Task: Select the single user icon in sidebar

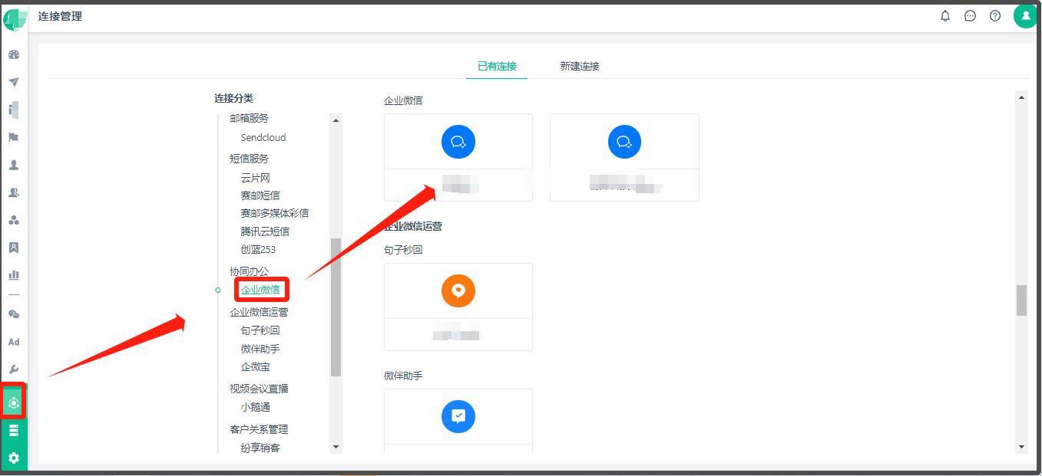Action: point(14,166)
